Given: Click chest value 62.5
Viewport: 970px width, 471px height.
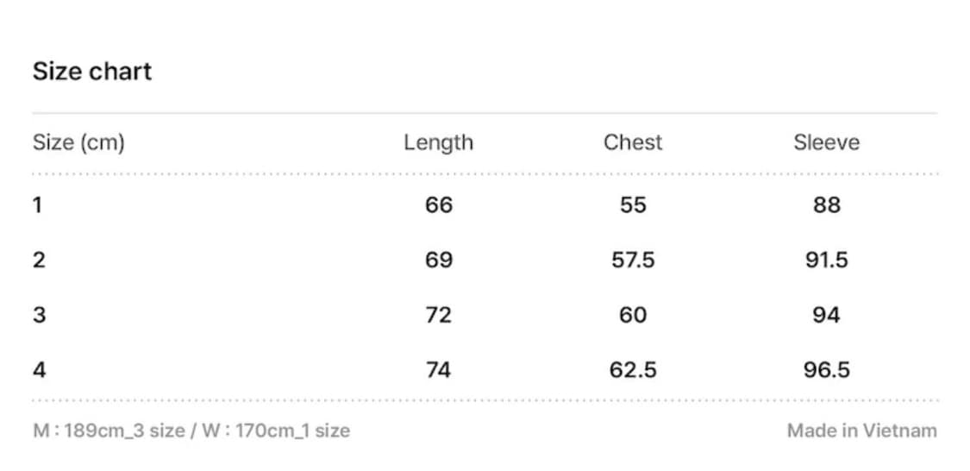Looking at the screenshot, I should [633, 370].
